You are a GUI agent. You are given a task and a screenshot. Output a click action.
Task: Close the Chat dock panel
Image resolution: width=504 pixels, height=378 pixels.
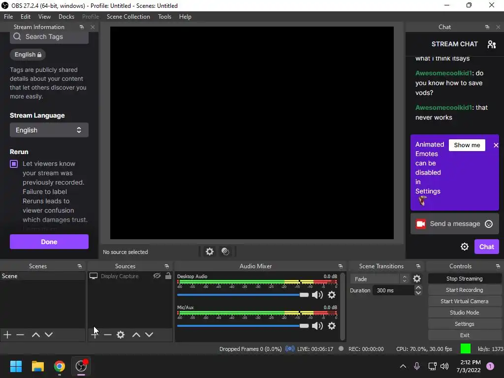[498, 27]
